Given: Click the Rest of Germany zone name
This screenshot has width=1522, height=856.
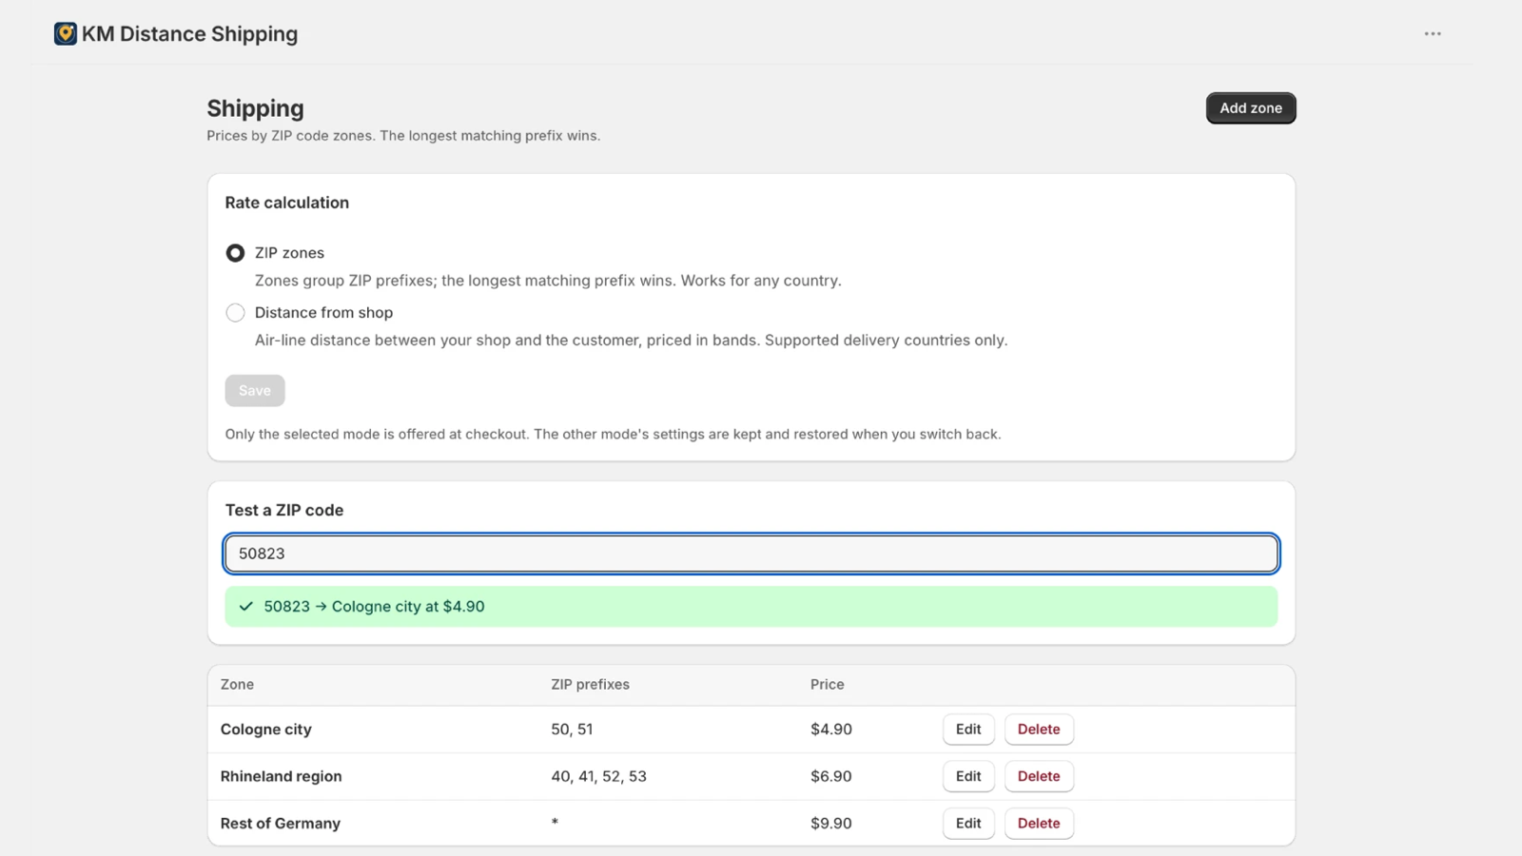Looking at the screenshot, I should (281, 824).
